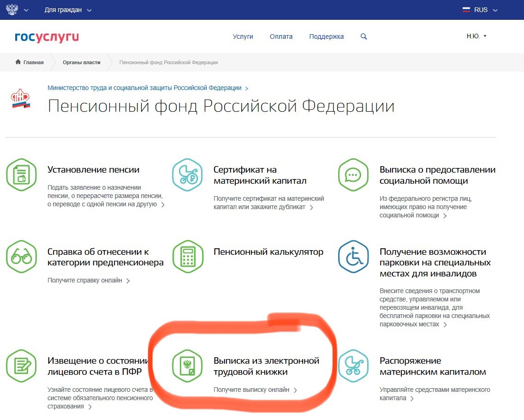The image size is (524, 420).
Task: Click 'Управляйте средствами материнского капитала' description
Action: pos(435,394)
